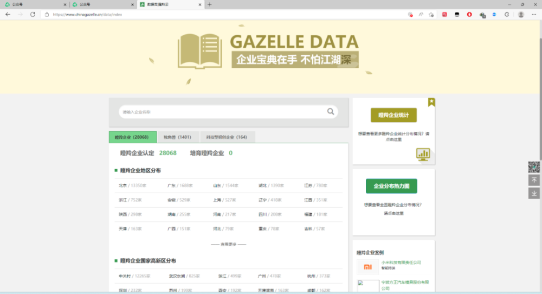Open 小米科技有限责任公司 case link
The height and width of the screenshot is (294, 542).
401,263
